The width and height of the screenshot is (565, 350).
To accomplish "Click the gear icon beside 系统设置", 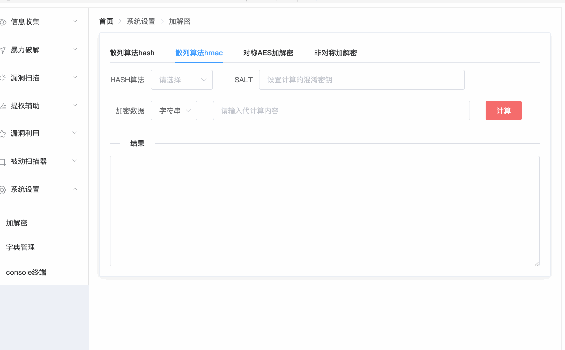I will (3, 189).
